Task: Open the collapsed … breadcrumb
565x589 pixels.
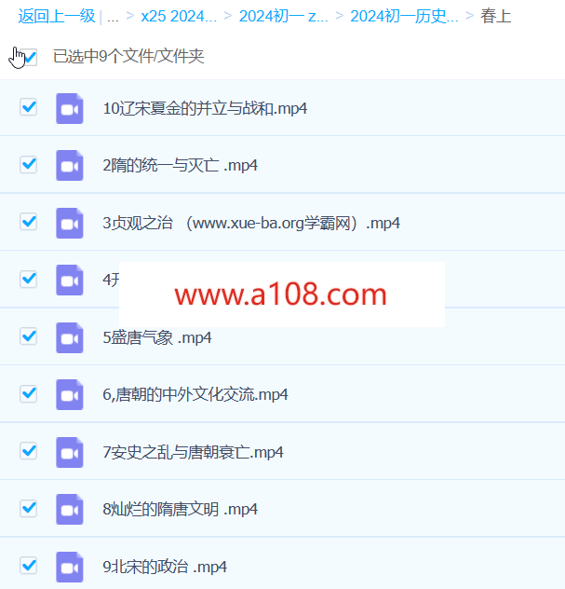Action: (x=113, y=17)
